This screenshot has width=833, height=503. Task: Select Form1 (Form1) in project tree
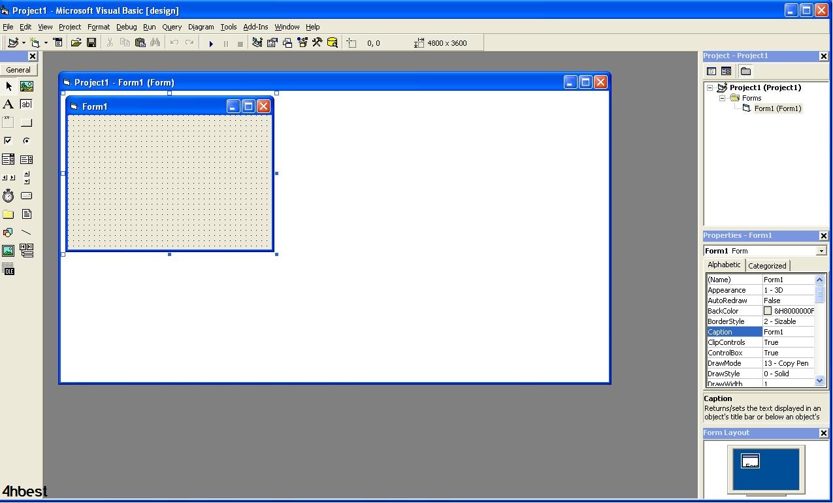click(777, 108)
